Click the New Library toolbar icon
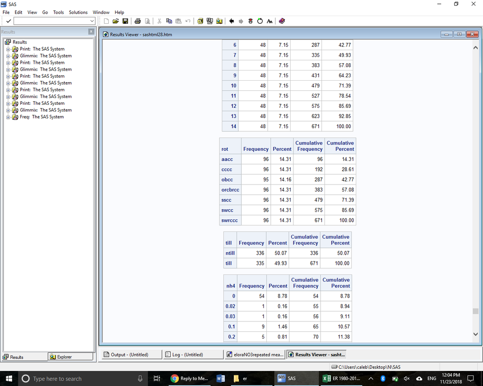The width and height of the screenshot is (483, 386). click(200, 21)
